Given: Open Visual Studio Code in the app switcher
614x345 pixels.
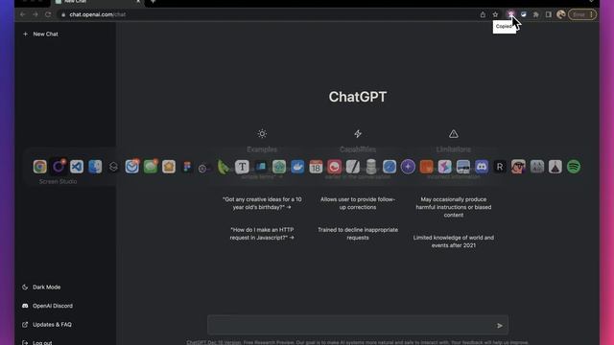Looking at the screenshot, I should [x=77, y=167].
